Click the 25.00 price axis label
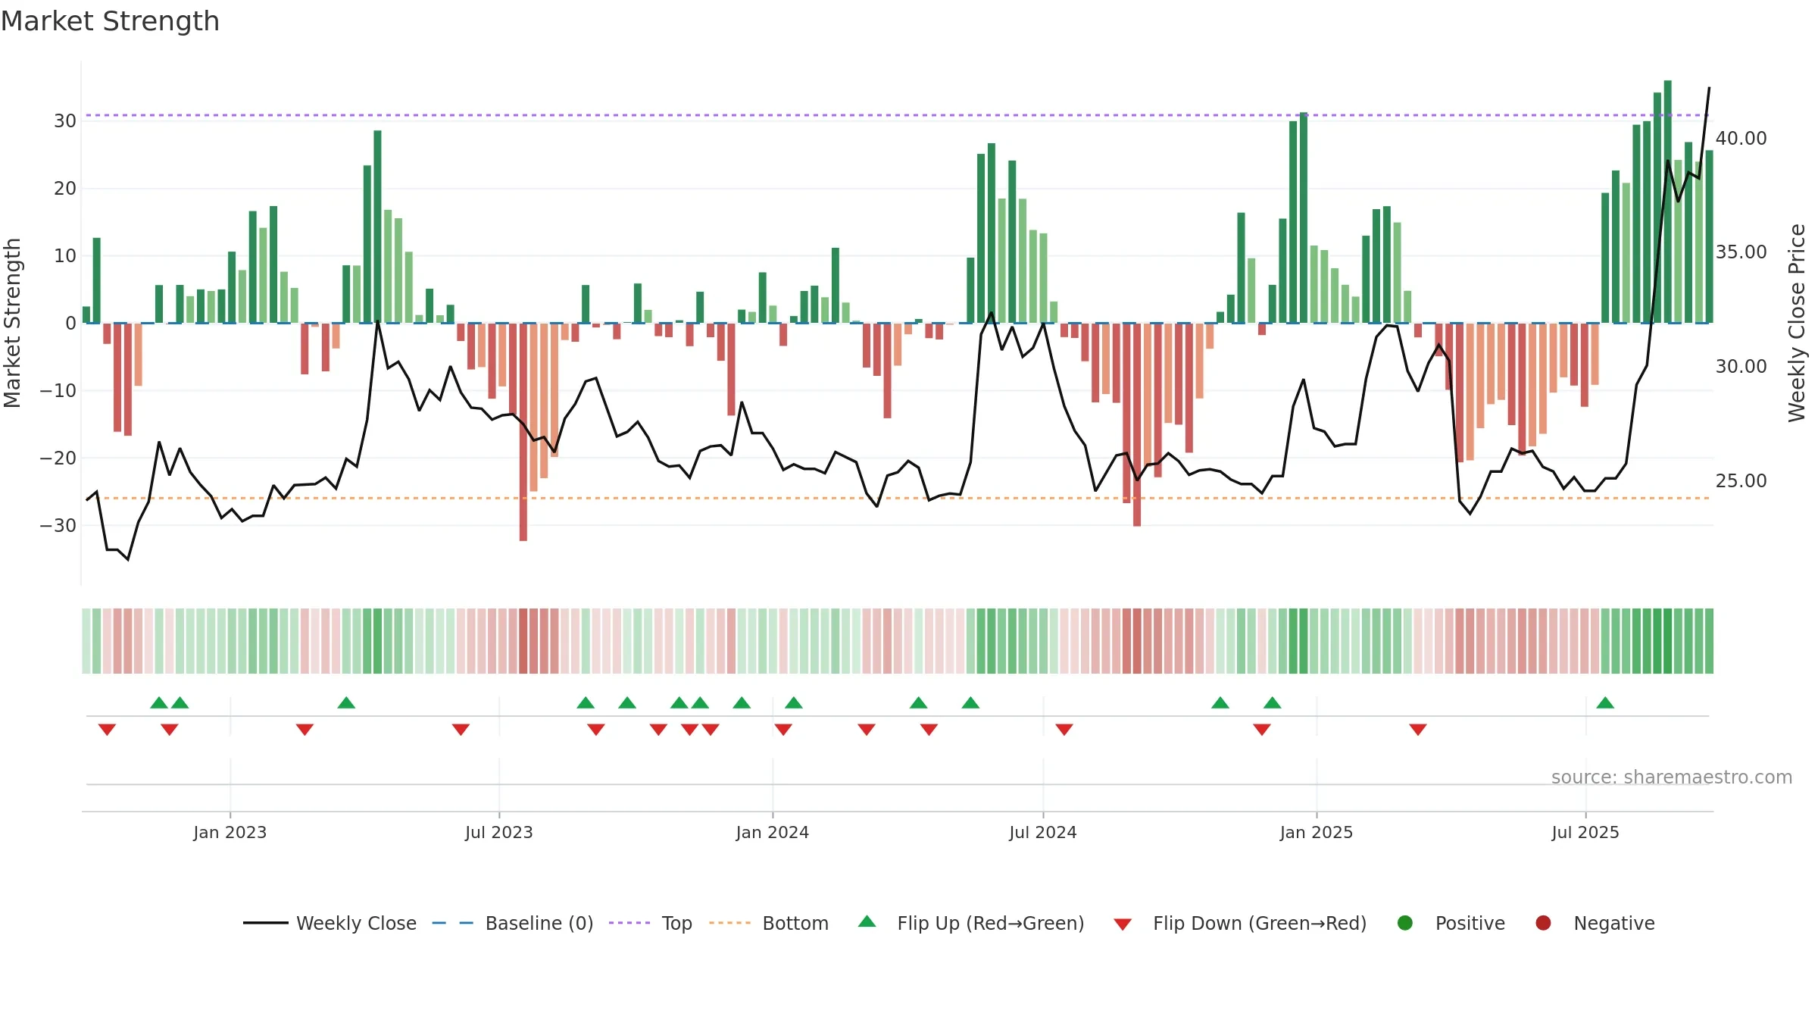The width and height of the screenshot is (1818, 1023). 1741,480
